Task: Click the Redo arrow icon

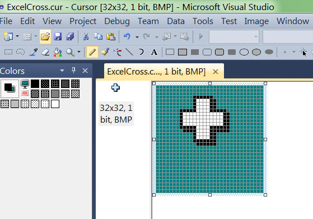Action: (147, 36)
